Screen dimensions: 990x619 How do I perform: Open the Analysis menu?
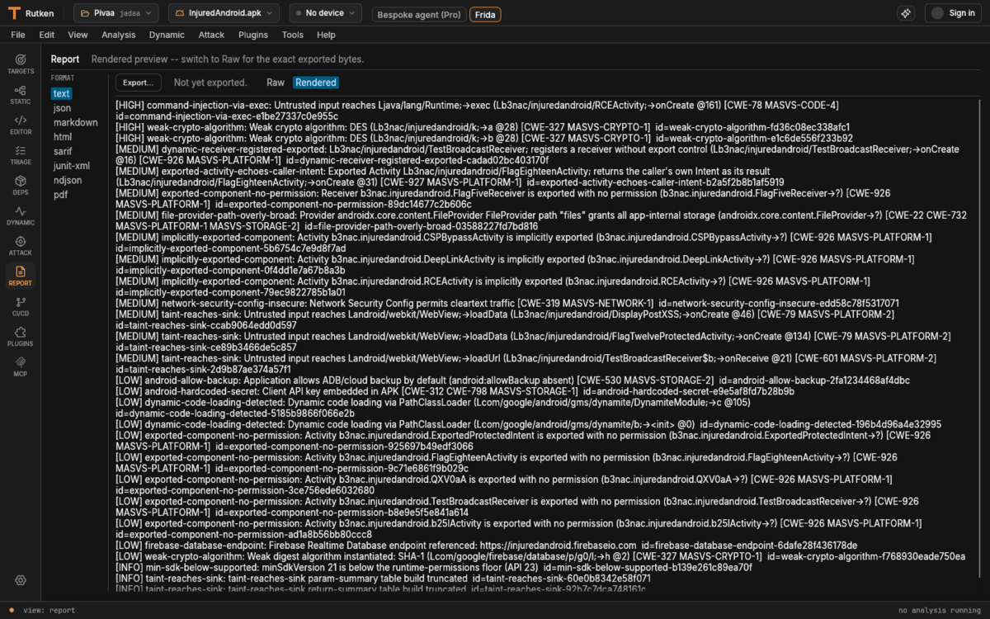coord(119,35)
